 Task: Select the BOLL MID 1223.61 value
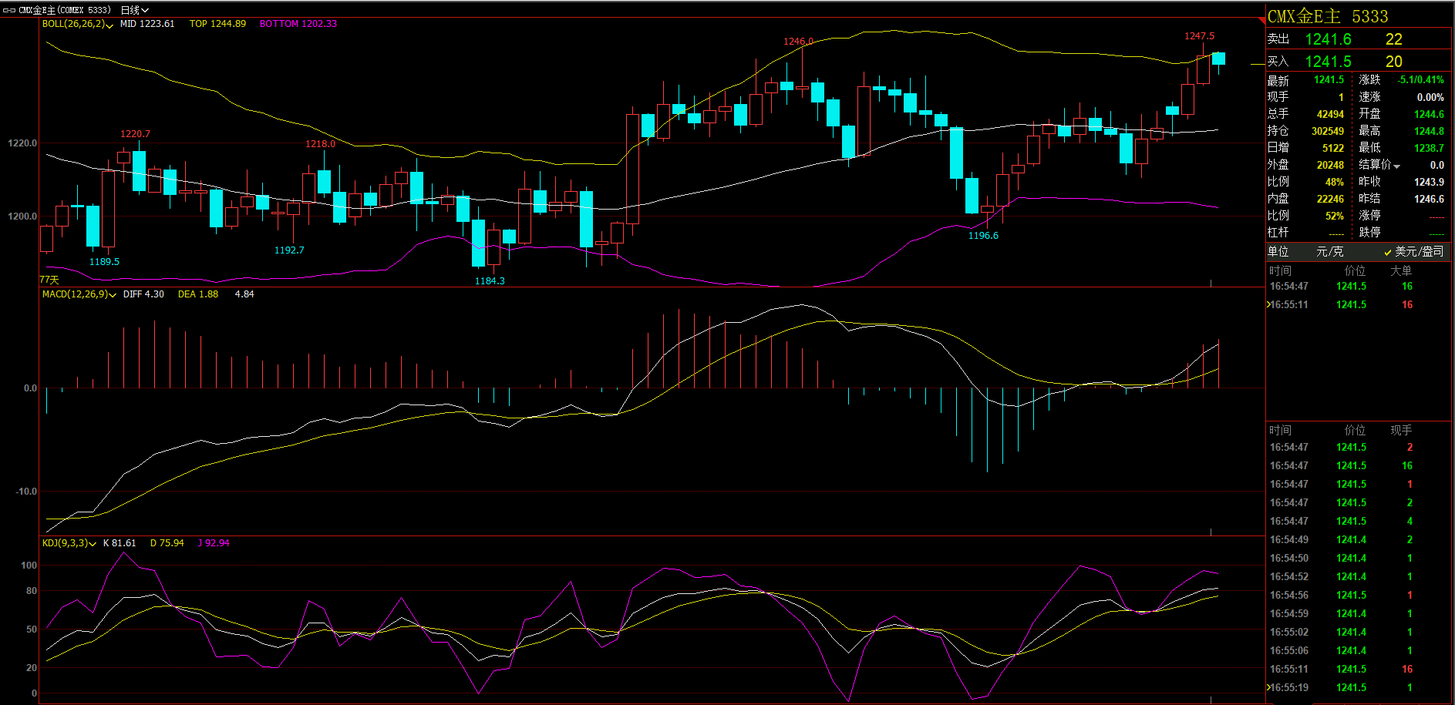[x=147, y=24]
